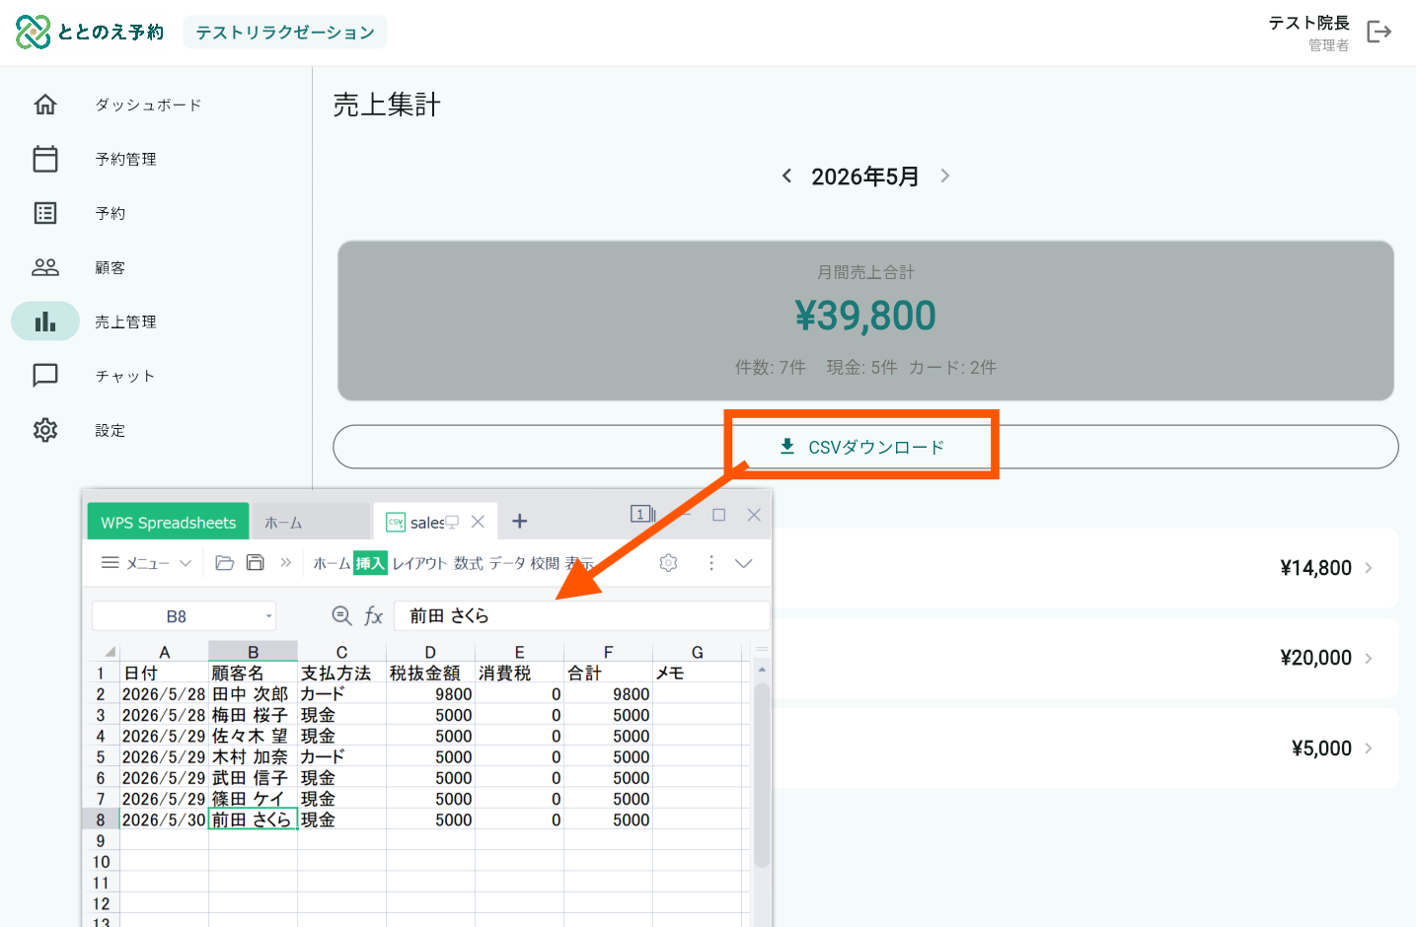Open the B8 name box dropdown
1416x927 pixels.
(x=268, y=616)
